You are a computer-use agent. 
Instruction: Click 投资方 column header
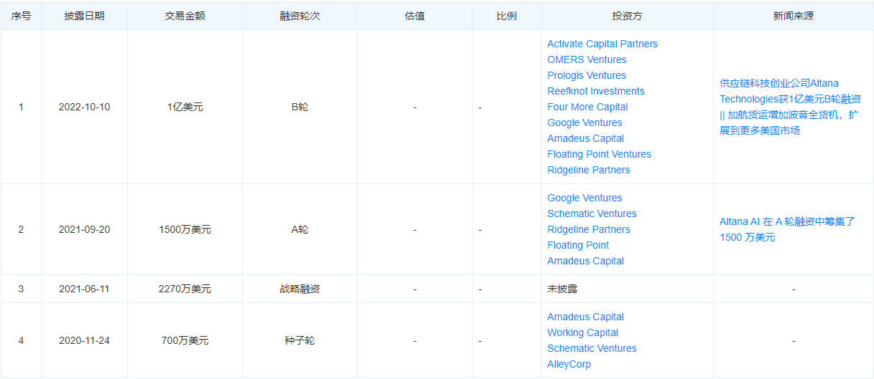[627, 15]
